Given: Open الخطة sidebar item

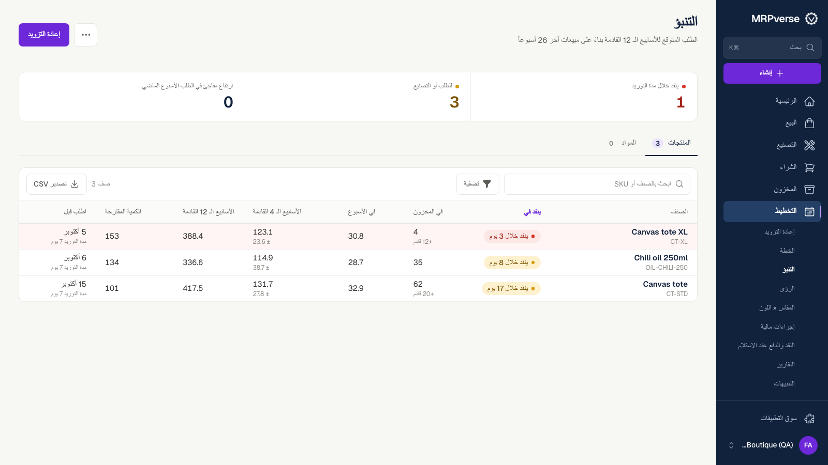Looking at the screenshot, I should tap(787, 251).
